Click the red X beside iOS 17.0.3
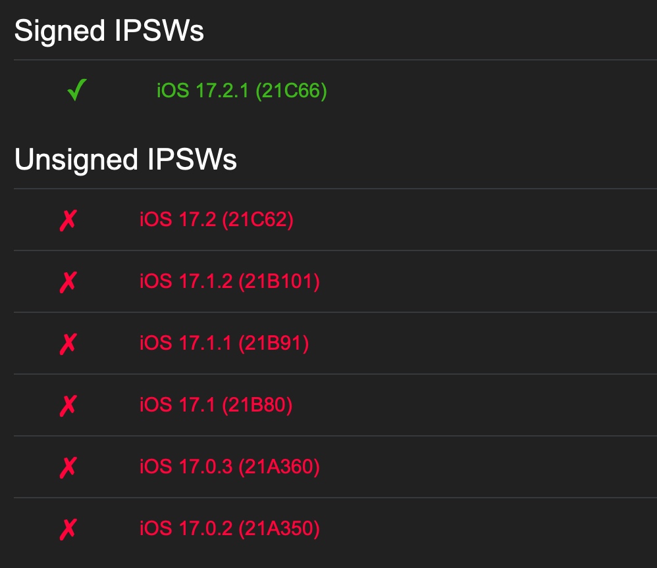This screenshot has width=657, height=568. click(x=68, y=467)
